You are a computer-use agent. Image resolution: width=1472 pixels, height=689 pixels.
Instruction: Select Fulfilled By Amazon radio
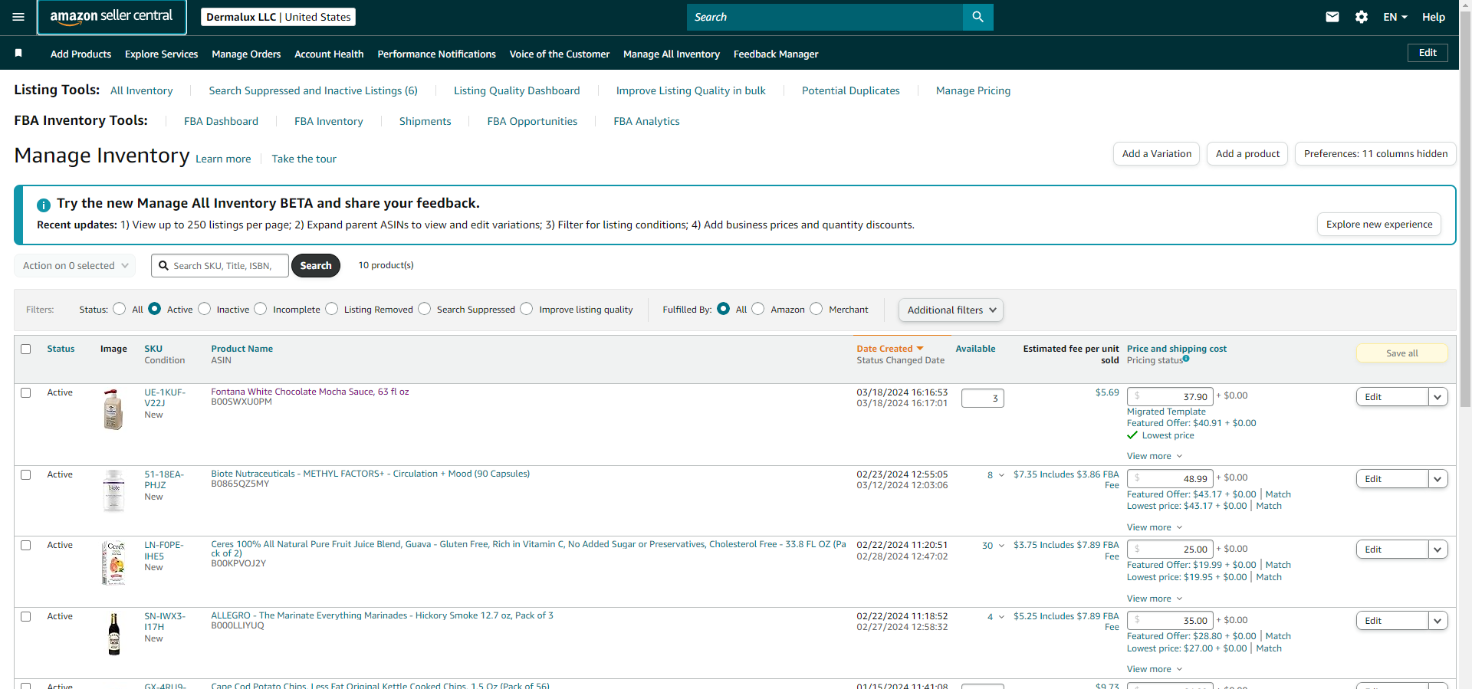click(x=758, y=309)
